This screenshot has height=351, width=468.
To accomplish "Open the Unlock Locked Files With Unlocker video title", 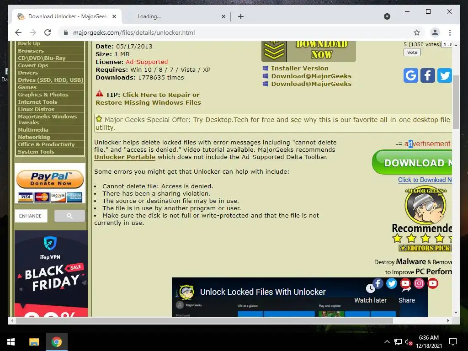I will tap(263, 292).
